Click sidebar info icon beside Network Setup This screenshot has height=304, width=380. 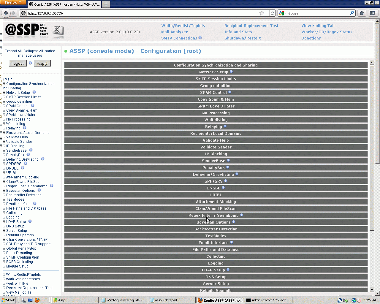point(34,92)
